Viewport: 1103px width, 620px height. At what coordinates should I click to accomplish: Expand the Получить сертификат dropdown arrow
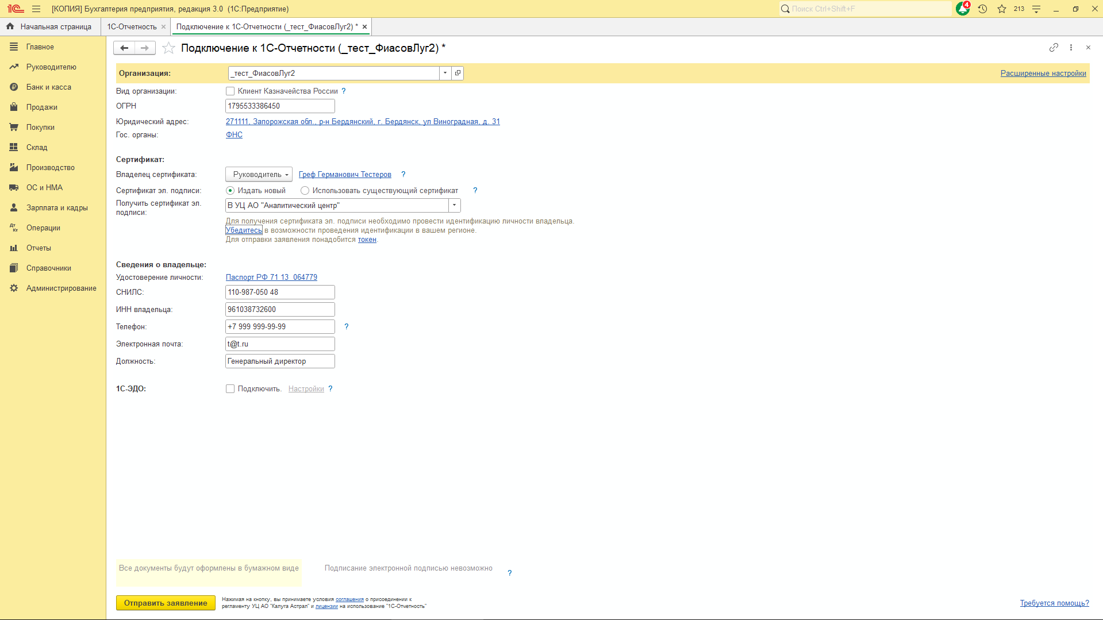pos(454,205)
